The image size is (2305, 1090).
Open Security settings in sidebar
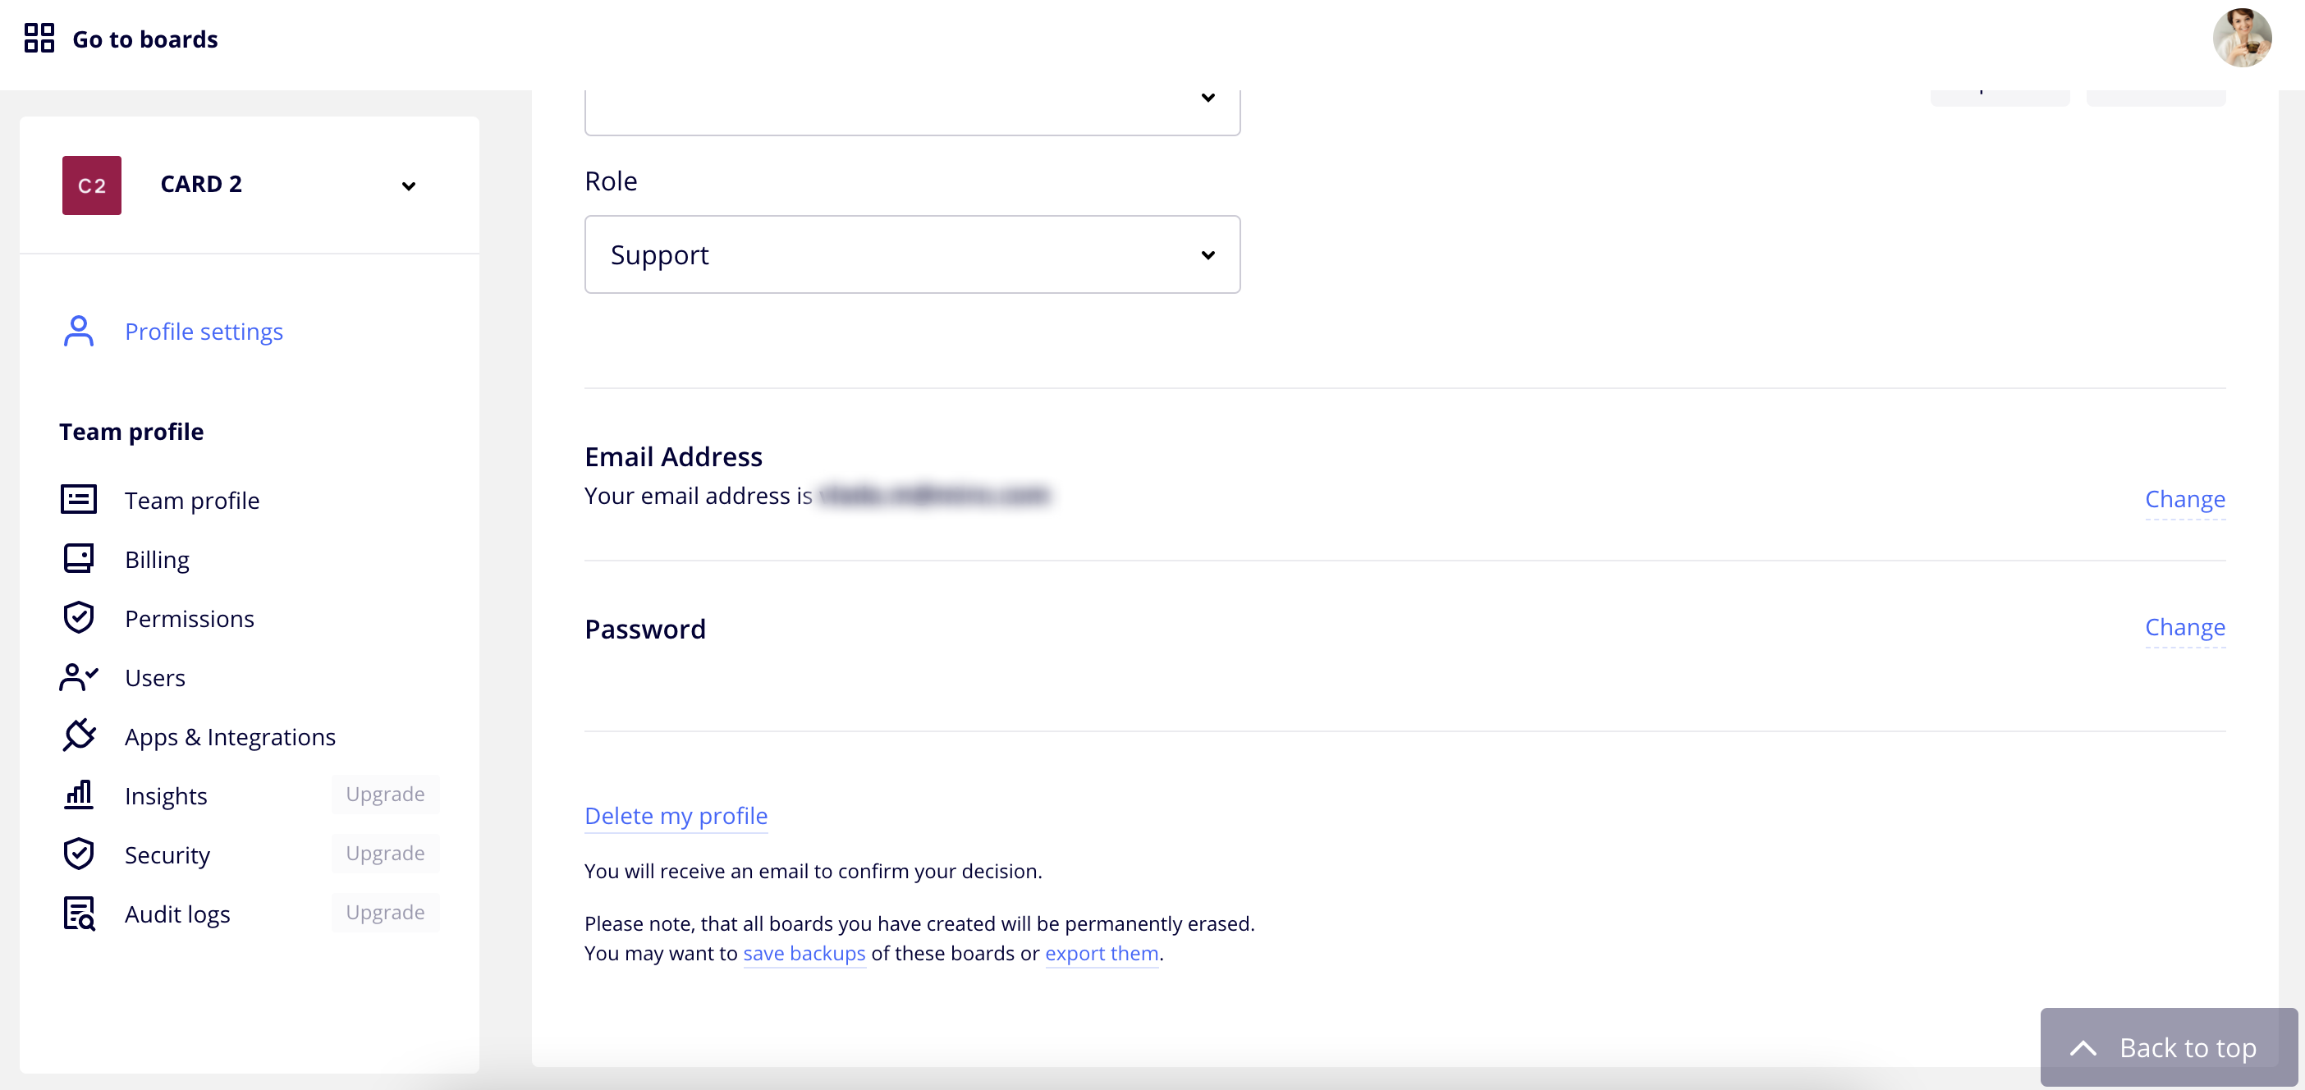tap(167, 854)
